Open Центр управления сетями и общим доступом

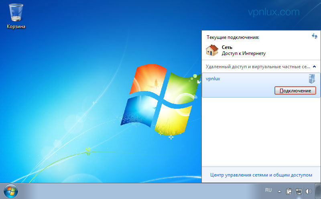[x=261, y=175]
